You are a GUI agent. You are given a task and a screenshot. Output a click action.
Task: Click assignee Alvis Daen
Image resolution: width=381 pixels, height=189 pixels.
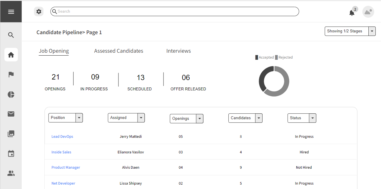click(131, 168)
